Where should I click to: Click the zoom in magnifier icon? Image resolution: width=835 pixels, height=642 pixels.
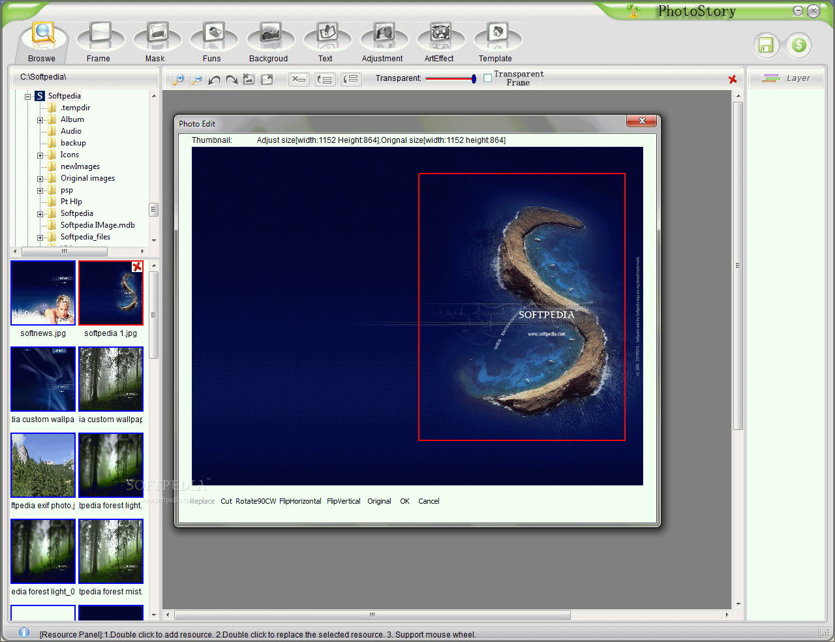point(178,80)
